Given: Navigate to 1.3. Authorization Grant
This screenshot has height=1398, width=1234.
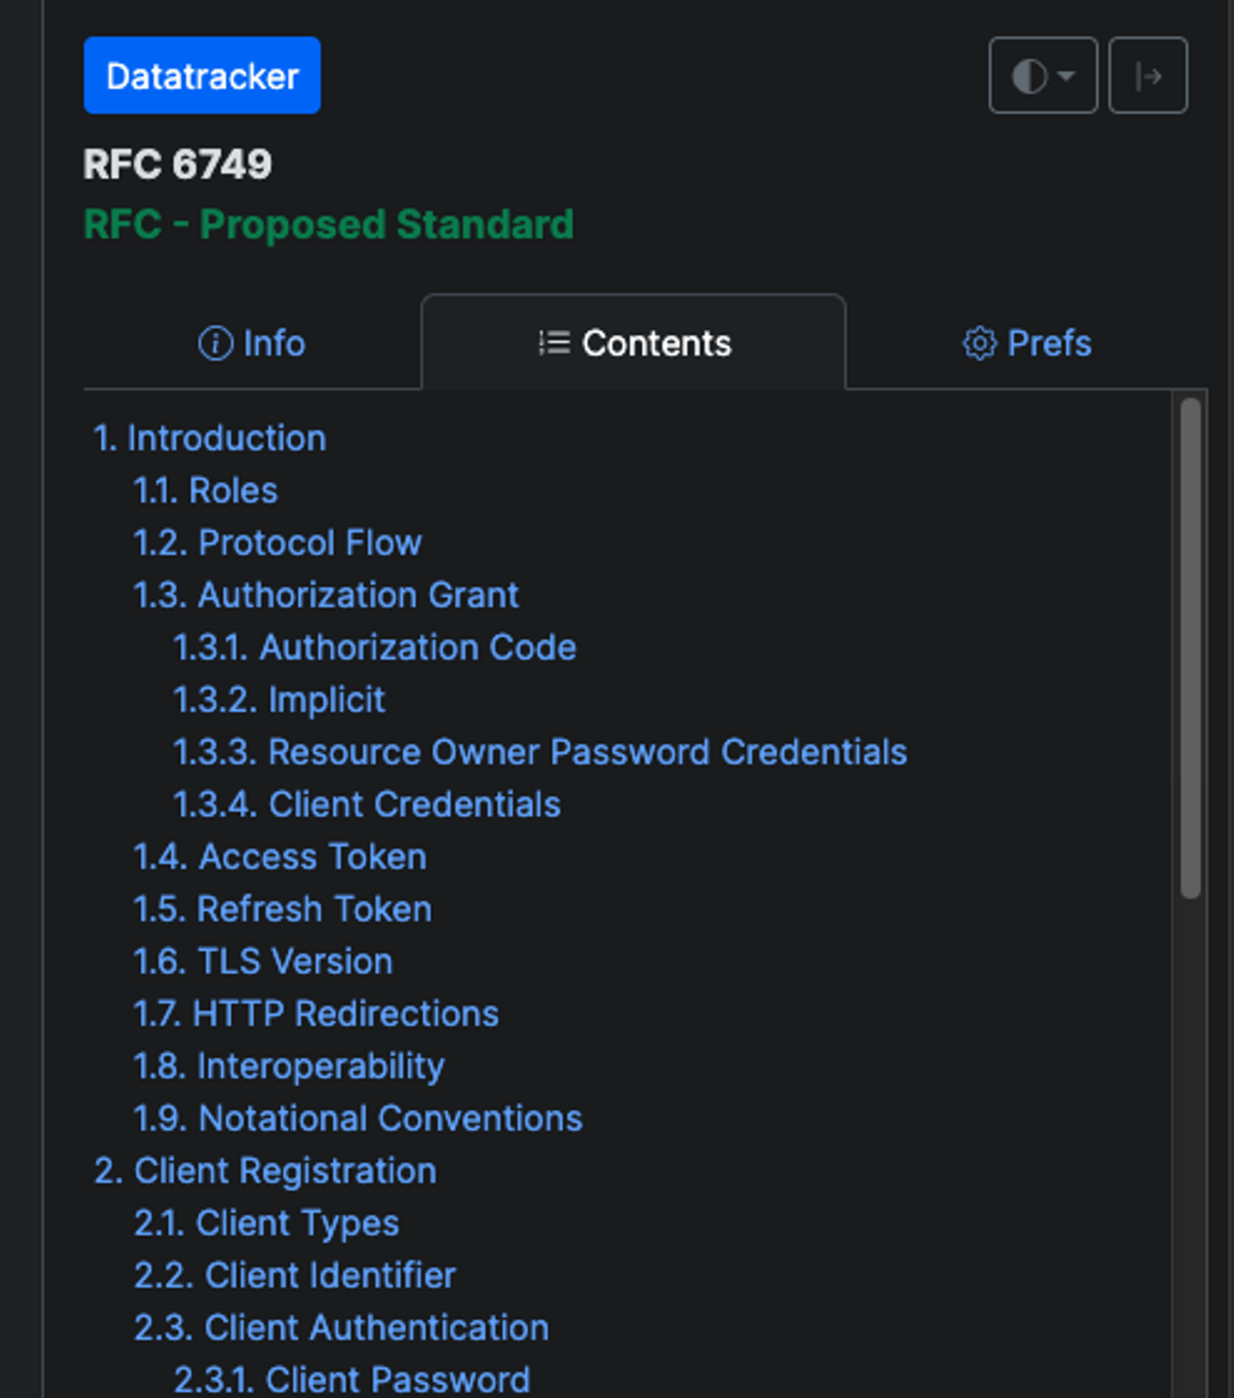Looking at the screenshot, I should coord(326,595).
